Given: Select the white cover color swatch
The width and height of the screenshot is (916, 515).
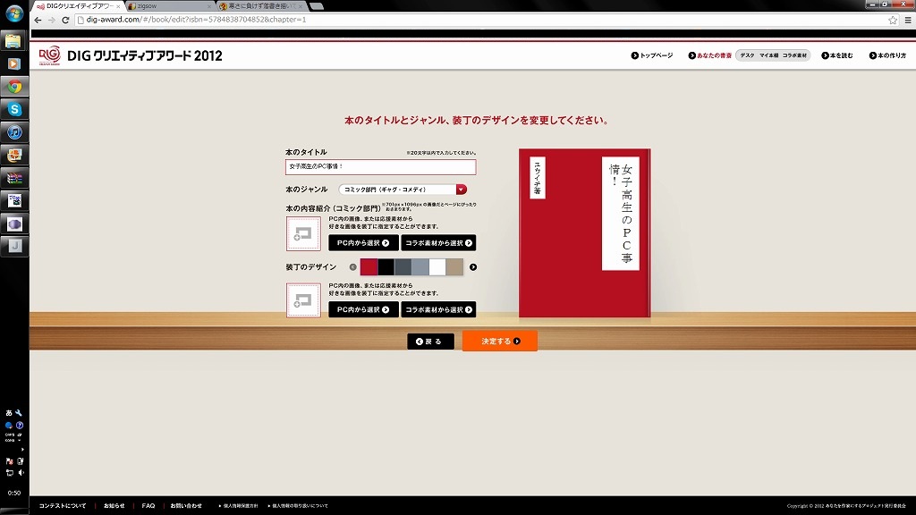Looking at the screenshot, I should (437, 266).
